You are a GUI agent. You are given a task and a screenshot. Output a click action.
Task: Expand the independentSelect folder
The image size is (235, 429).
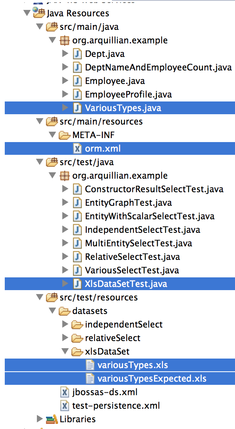point(65,324)
